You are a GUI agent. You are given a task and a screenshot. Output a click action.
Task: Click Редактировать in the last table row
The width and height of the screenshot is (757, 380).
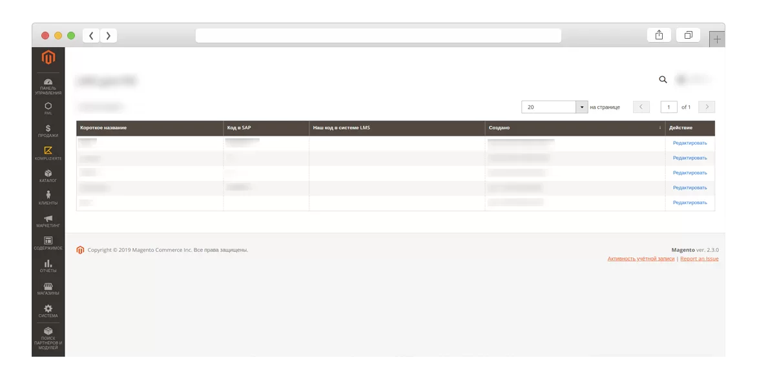(x=690, y=202)
